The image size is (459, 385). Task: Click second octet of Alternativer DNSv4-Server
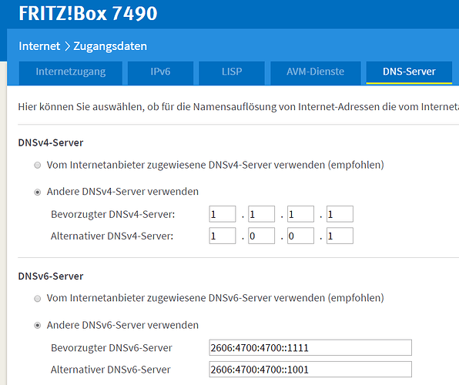(x=261, y=236)
